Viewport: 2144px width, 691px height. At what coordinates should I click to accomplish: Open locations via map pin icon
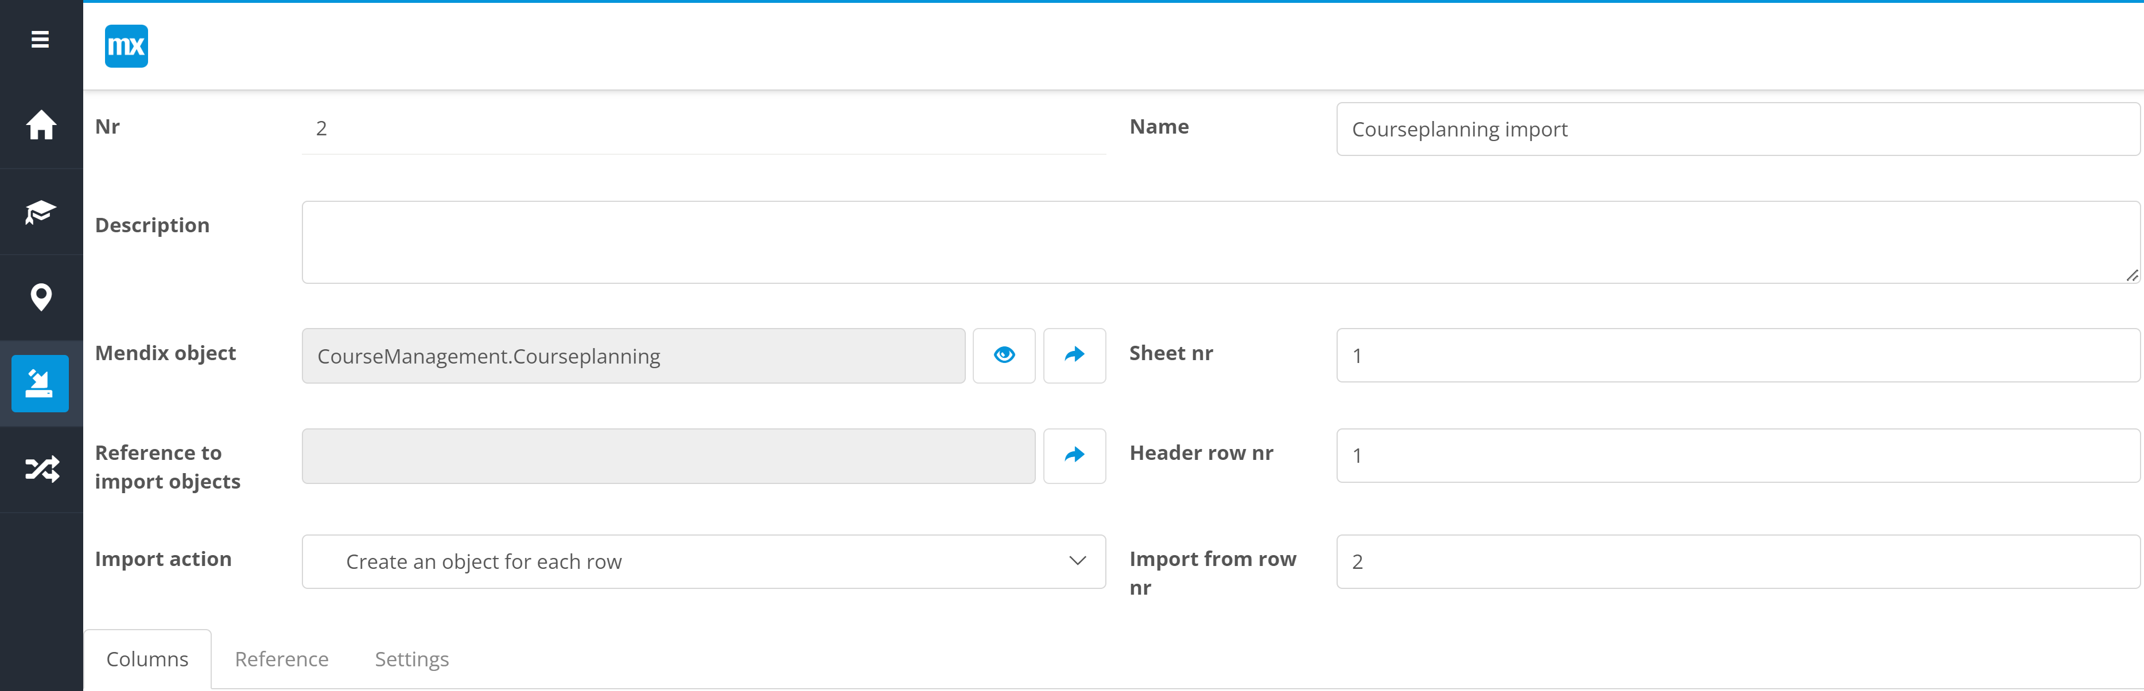(x=41, y=297)
